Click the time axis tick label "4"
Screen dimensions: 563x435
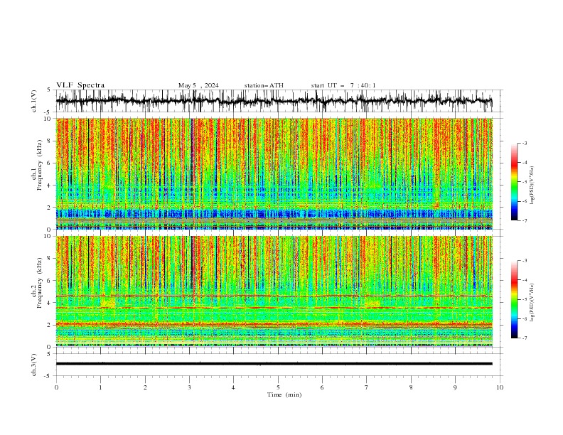233,387
